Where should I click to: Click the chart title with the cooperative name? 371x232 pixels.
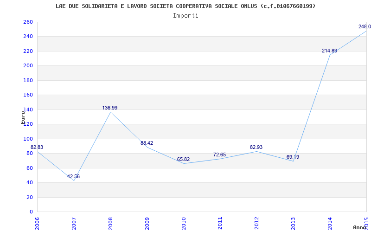[x=185, y=6]
